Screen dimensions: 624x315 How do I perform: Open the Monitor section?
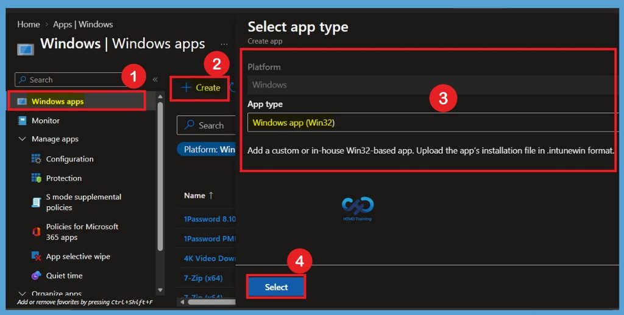[45, 120]
